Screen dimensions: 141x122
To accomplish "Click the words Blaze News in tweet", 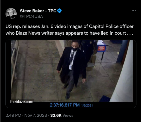I will click(28, 33).
